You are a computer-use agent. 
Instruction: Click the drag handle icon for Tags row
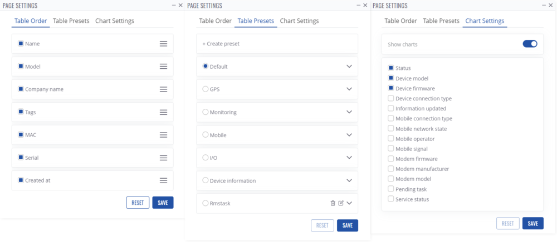163,112
